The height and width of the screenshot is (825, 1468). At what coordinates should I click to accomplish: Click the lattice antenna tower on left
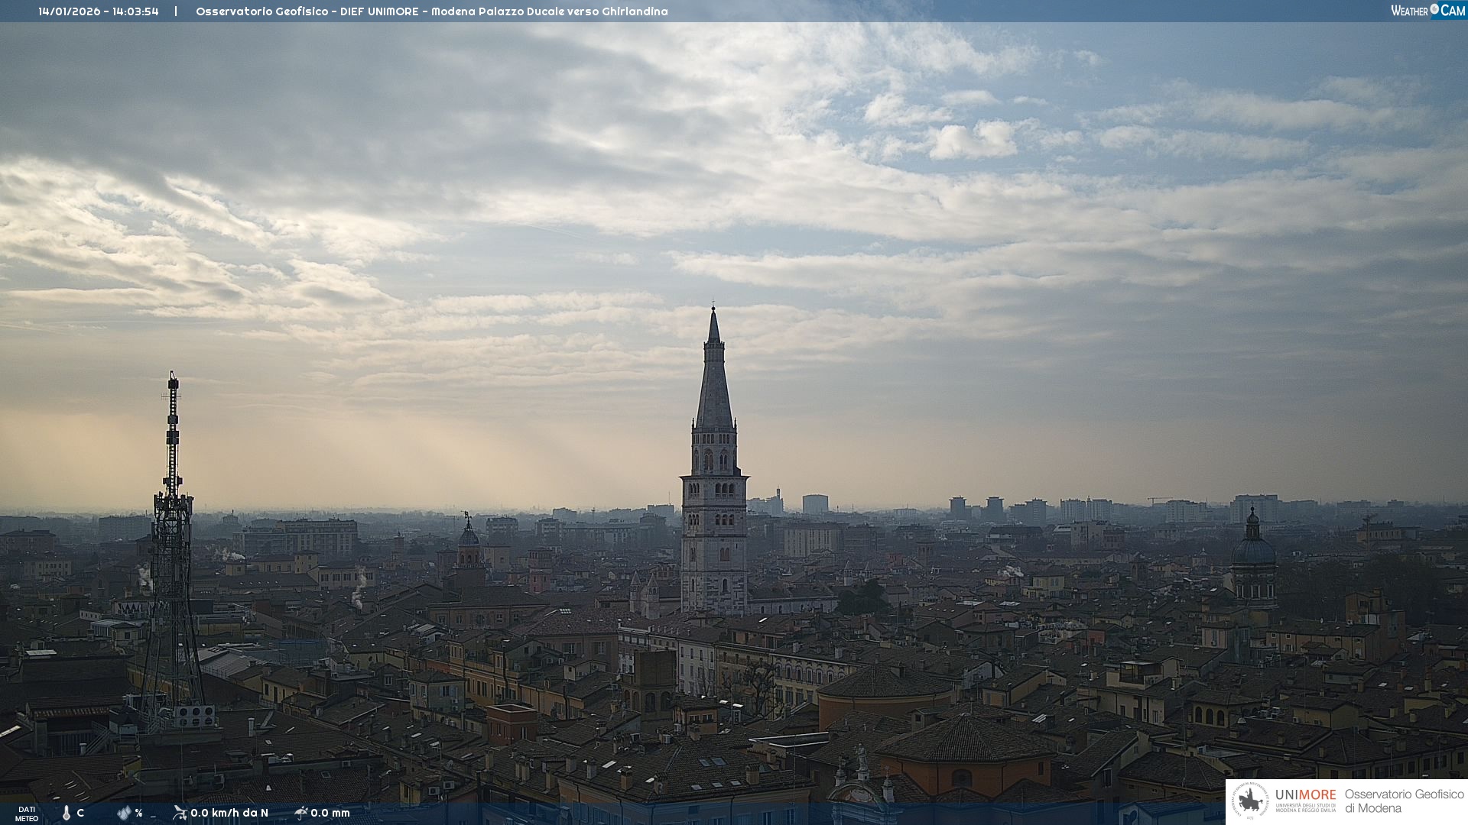pyautogui.click(x=172, y=550)
